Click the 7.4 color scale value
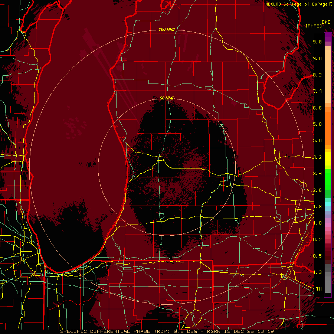Screen dimensions: 334x334 pyautogui.click(x=317, y=91)
